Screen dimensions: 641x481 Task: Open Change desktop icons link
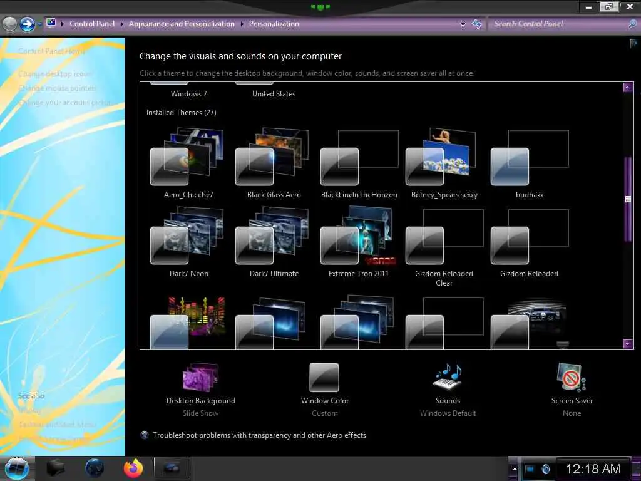coord(55,74)
